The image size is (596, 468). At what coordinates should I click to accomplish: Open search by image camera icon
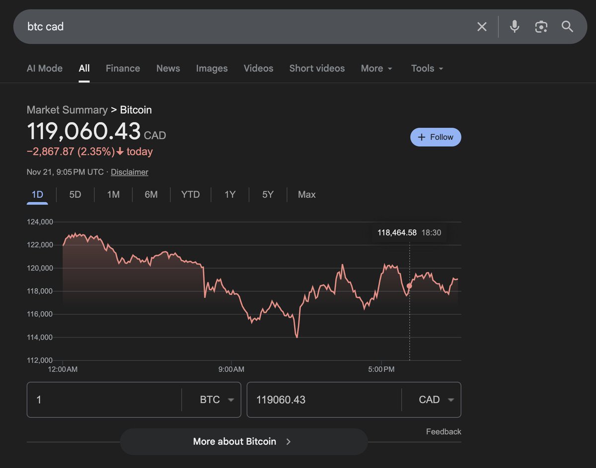[541, 27]
